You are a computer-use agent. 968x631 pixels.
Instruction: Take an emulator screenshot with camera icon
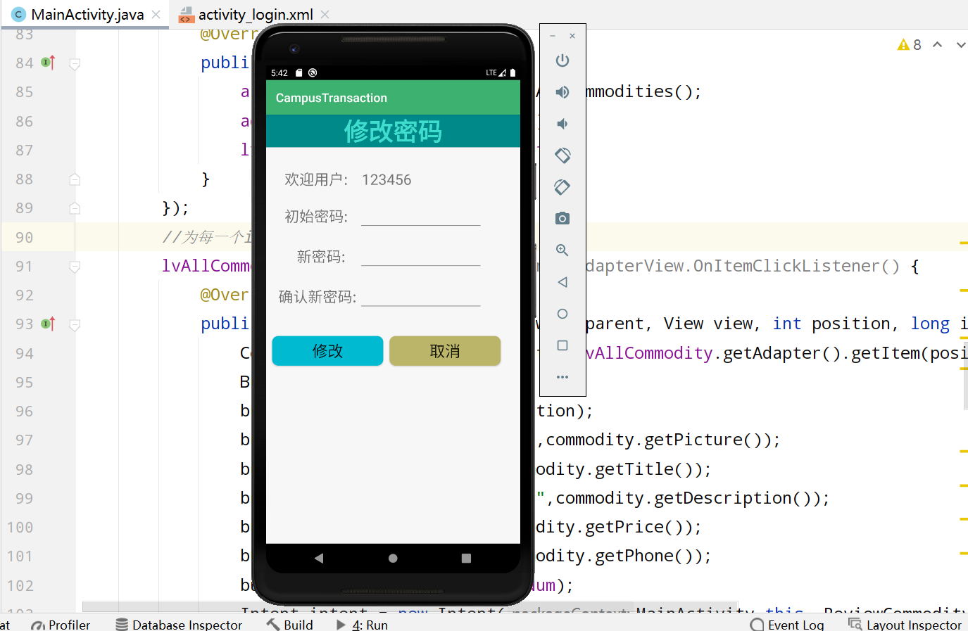coord(562,219)
